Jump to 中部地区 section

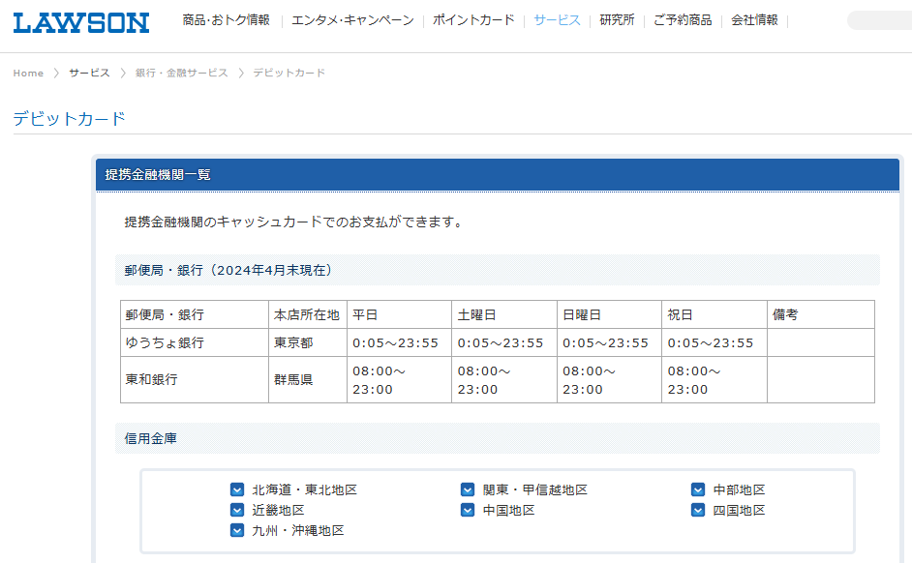pyautogui.click(x=740, y=489)
